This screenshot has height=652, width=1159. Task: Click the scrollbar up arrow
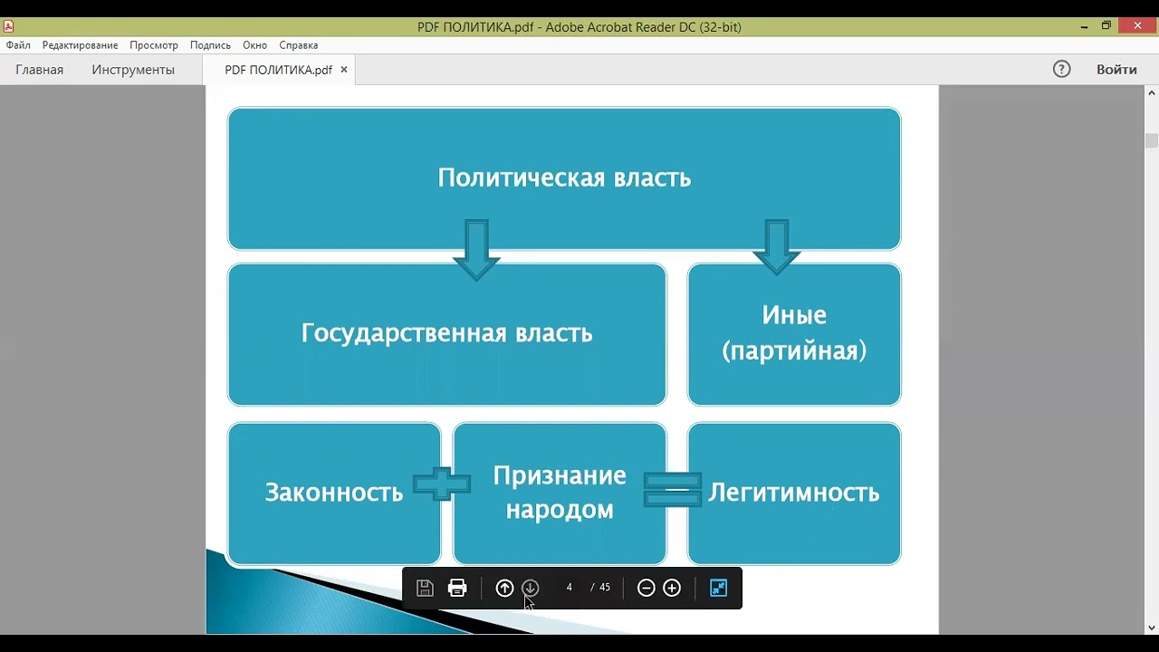(x=1152, y=92)
